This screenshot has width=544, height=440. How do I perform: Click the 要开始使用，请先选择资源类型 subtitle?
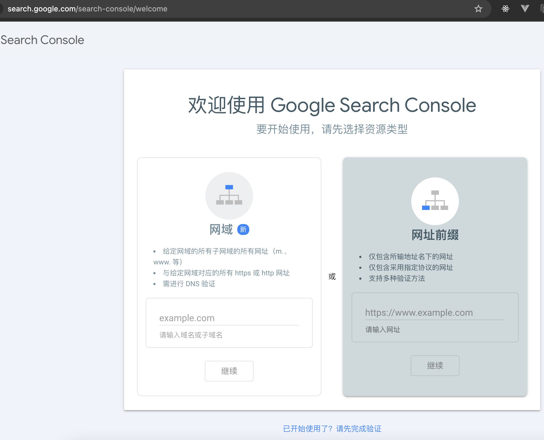332,129
